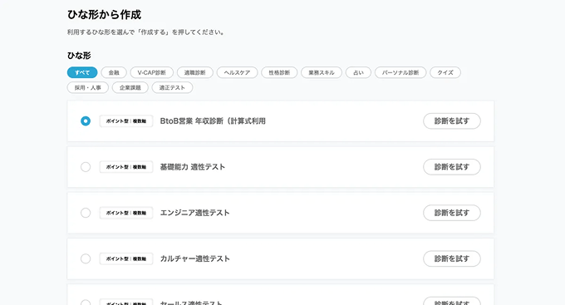Filter templates by 金融
This screenshot has height=305, width=565.
(114, 72)
